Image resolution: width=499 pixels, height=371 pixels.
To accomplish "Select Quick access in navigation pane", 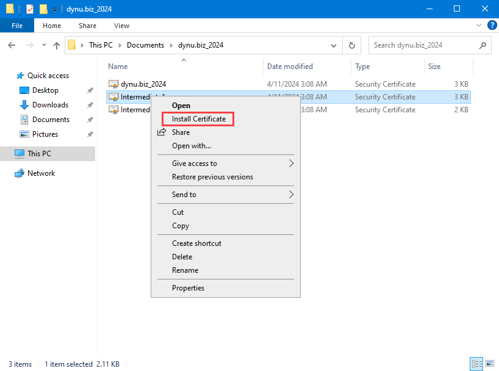I will [x=48, y=76].
